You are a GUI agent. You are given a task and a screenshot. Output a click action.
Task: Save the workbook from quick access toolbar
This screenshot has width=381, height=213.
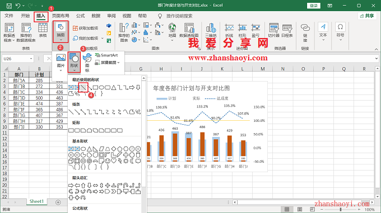(x=9, y=6)
